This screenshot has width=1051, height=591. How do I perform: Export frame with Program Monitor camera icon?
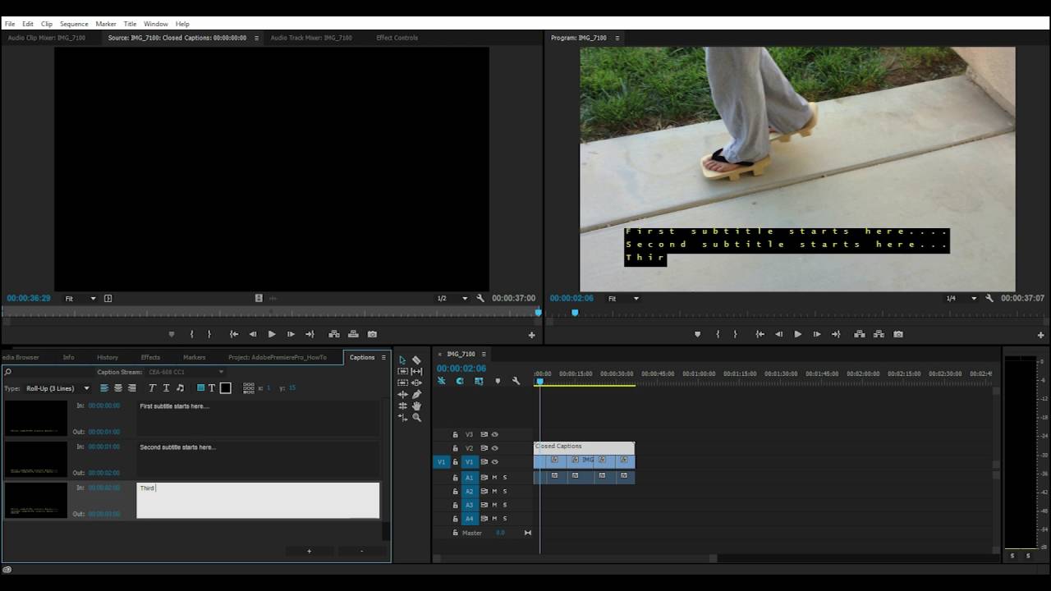[x=897, y=334]
